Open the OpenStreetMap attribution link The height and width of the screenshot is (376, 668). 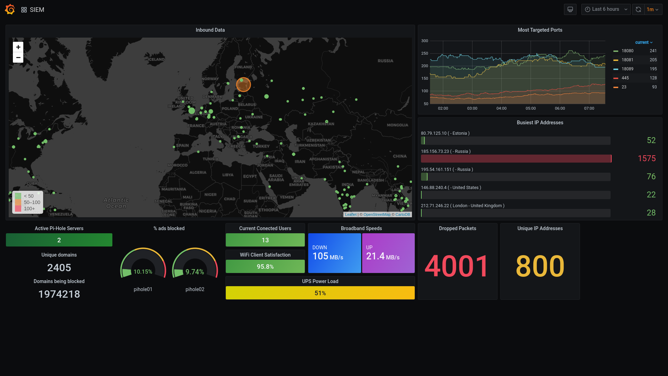pos(377,214)
